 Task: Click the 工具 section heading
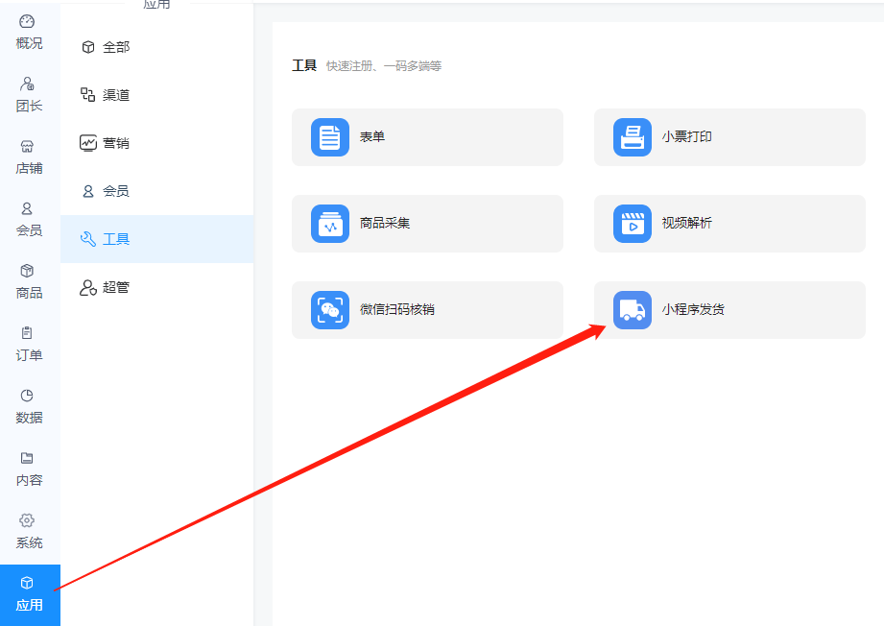[x=304, y=66]
